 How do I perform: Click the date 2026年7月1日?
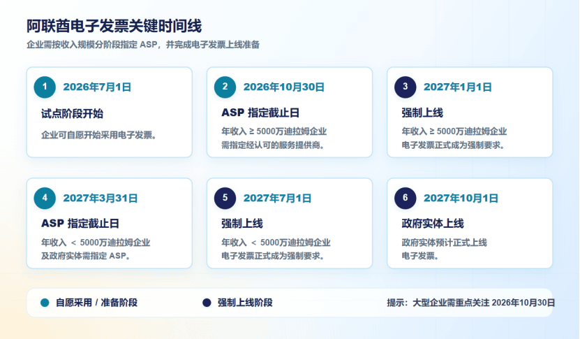97,87
